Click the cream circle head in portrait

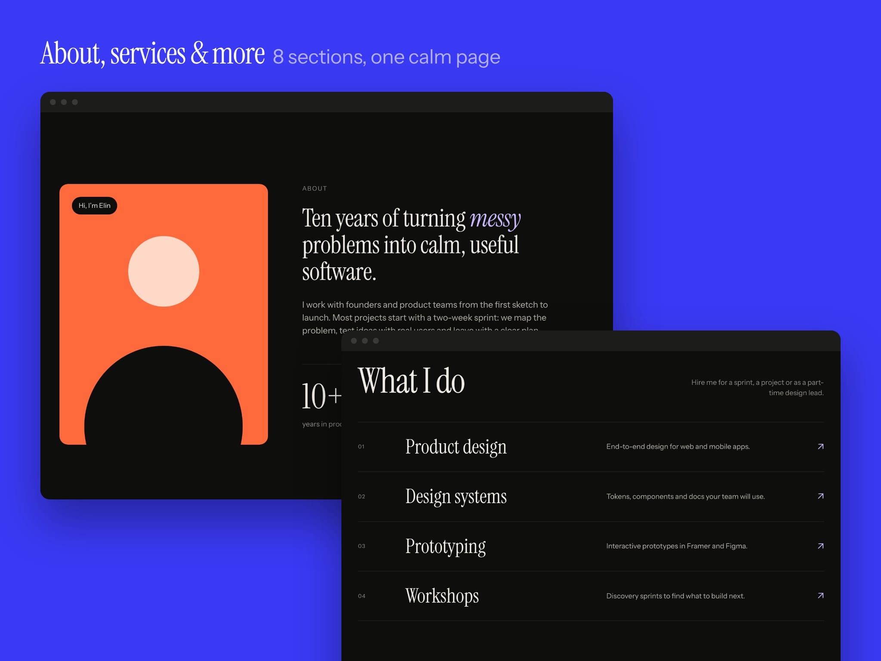(163, 271)
